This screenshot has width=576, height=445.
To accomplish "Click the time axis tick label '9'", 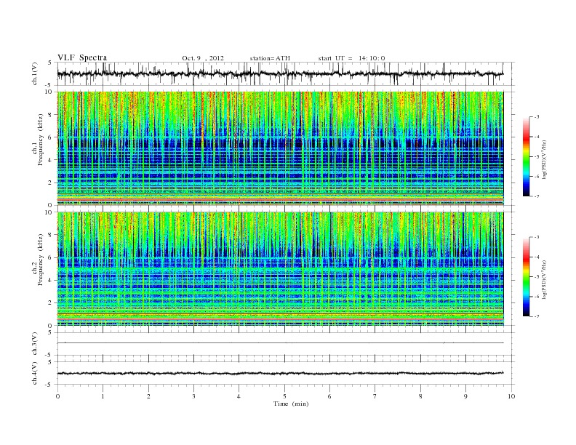I will tap(465, 396).
